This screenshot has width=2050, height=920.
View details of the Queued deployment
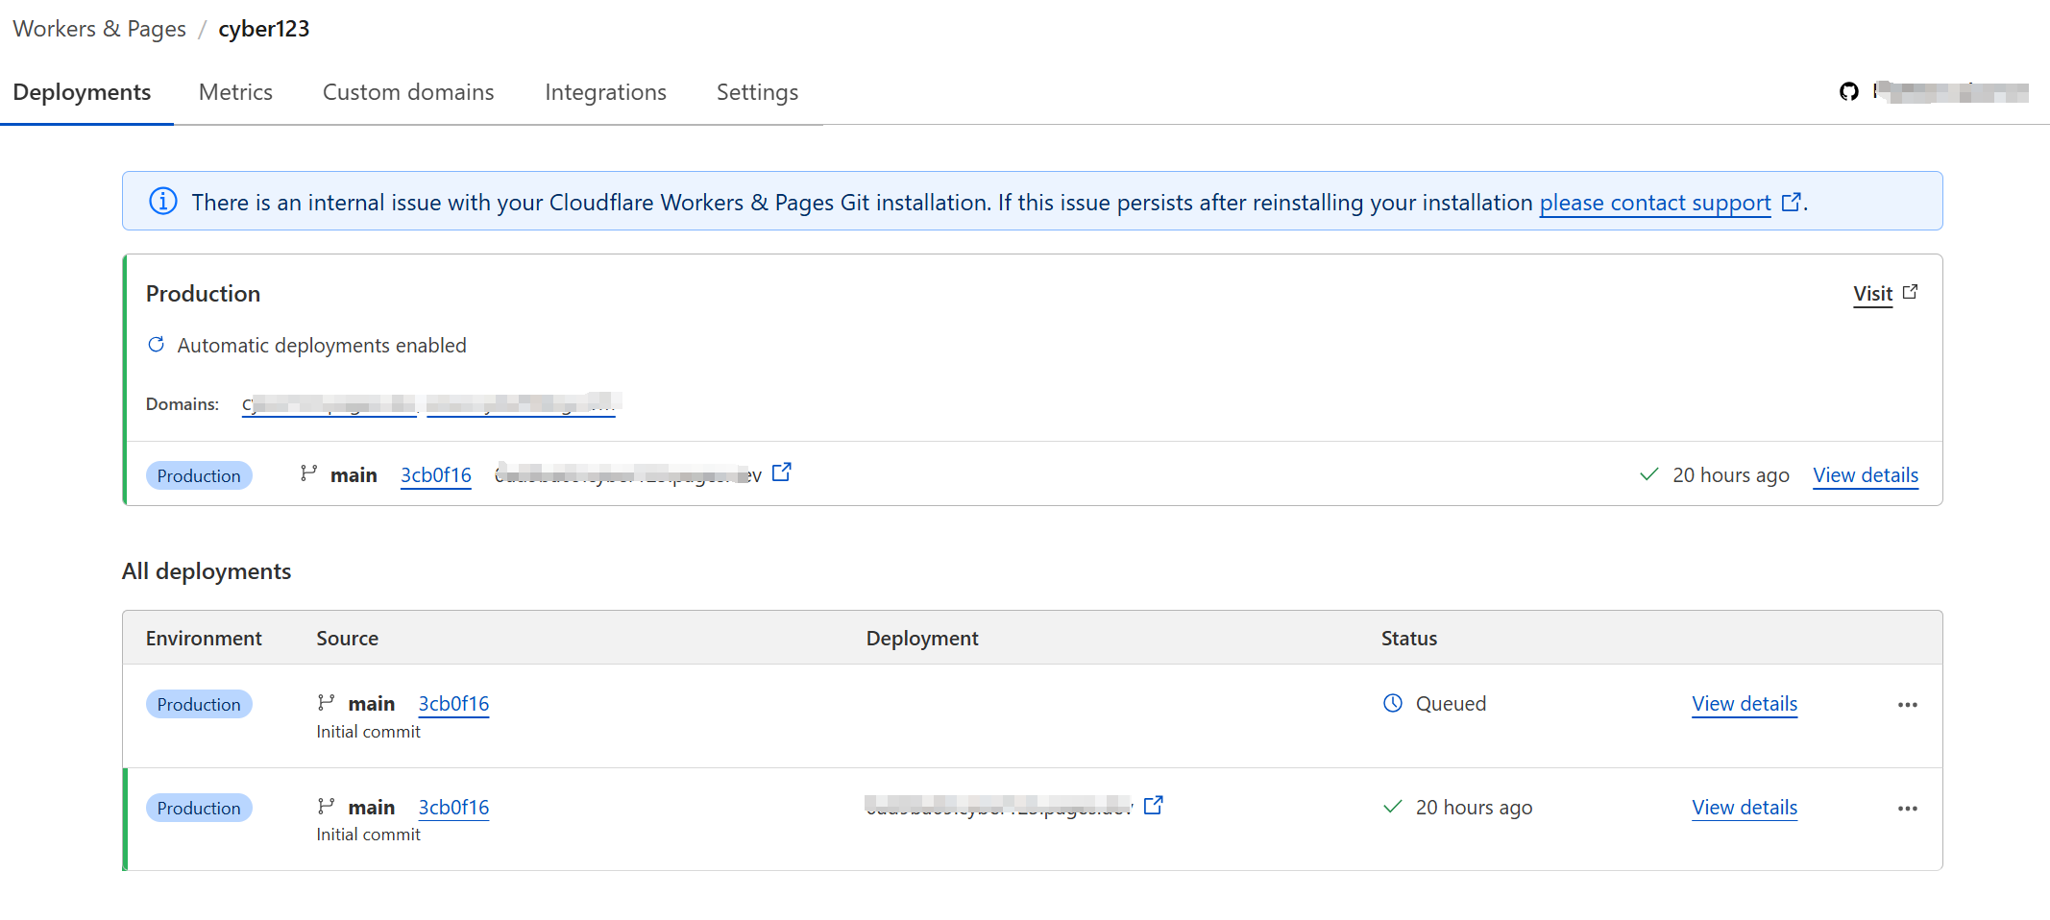(1745, 704)
